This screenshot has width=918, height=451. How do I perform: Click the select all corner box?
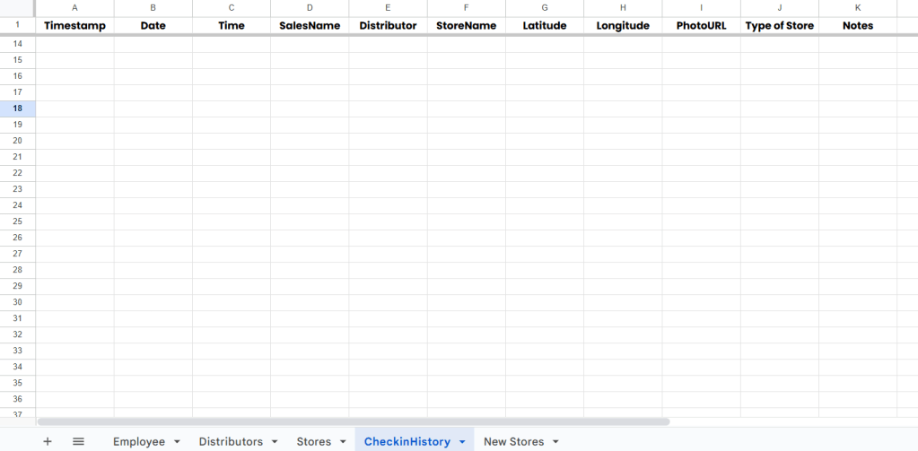17,7
